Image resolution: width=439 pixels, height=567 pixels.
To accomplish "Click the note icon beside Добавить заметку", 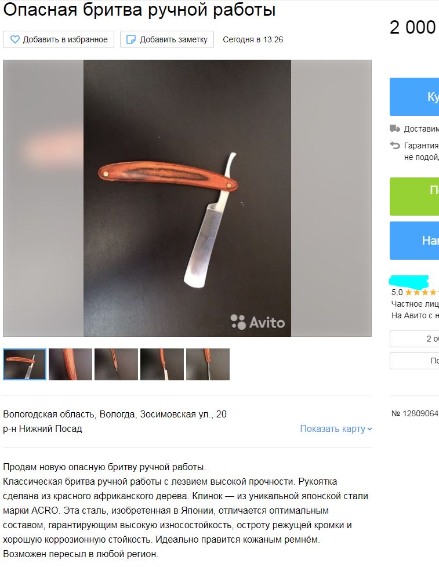I will [131, 39].
